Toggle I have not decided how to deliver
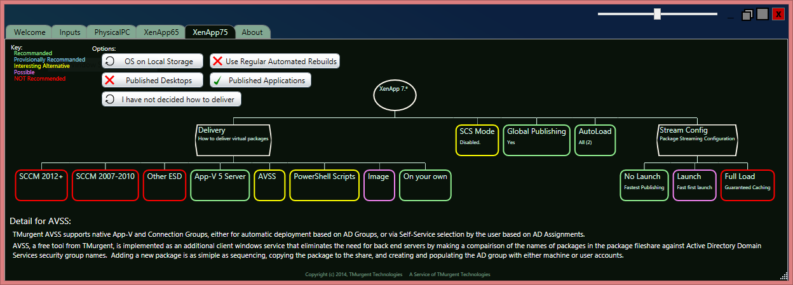Image resolution: width=793 pixels, height=285 pixels. 172,99
